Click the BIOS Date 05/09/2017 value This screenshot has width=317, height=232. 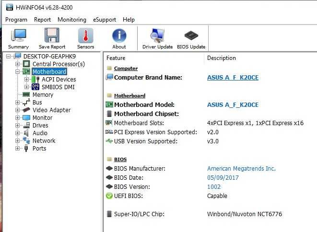pos(223,178)
